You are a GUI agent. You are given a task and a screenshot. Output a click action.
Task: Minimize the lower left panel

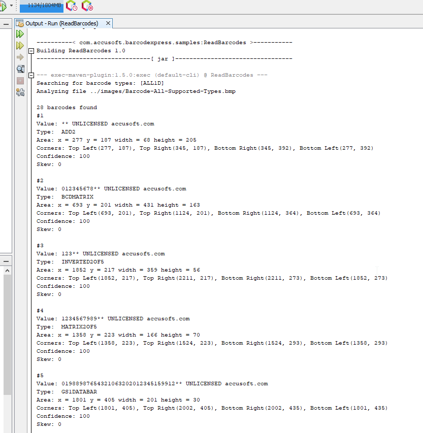(6, 261)
